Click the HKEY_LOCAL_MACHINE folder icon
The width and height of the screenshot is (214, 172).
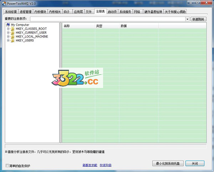[12, 37]
